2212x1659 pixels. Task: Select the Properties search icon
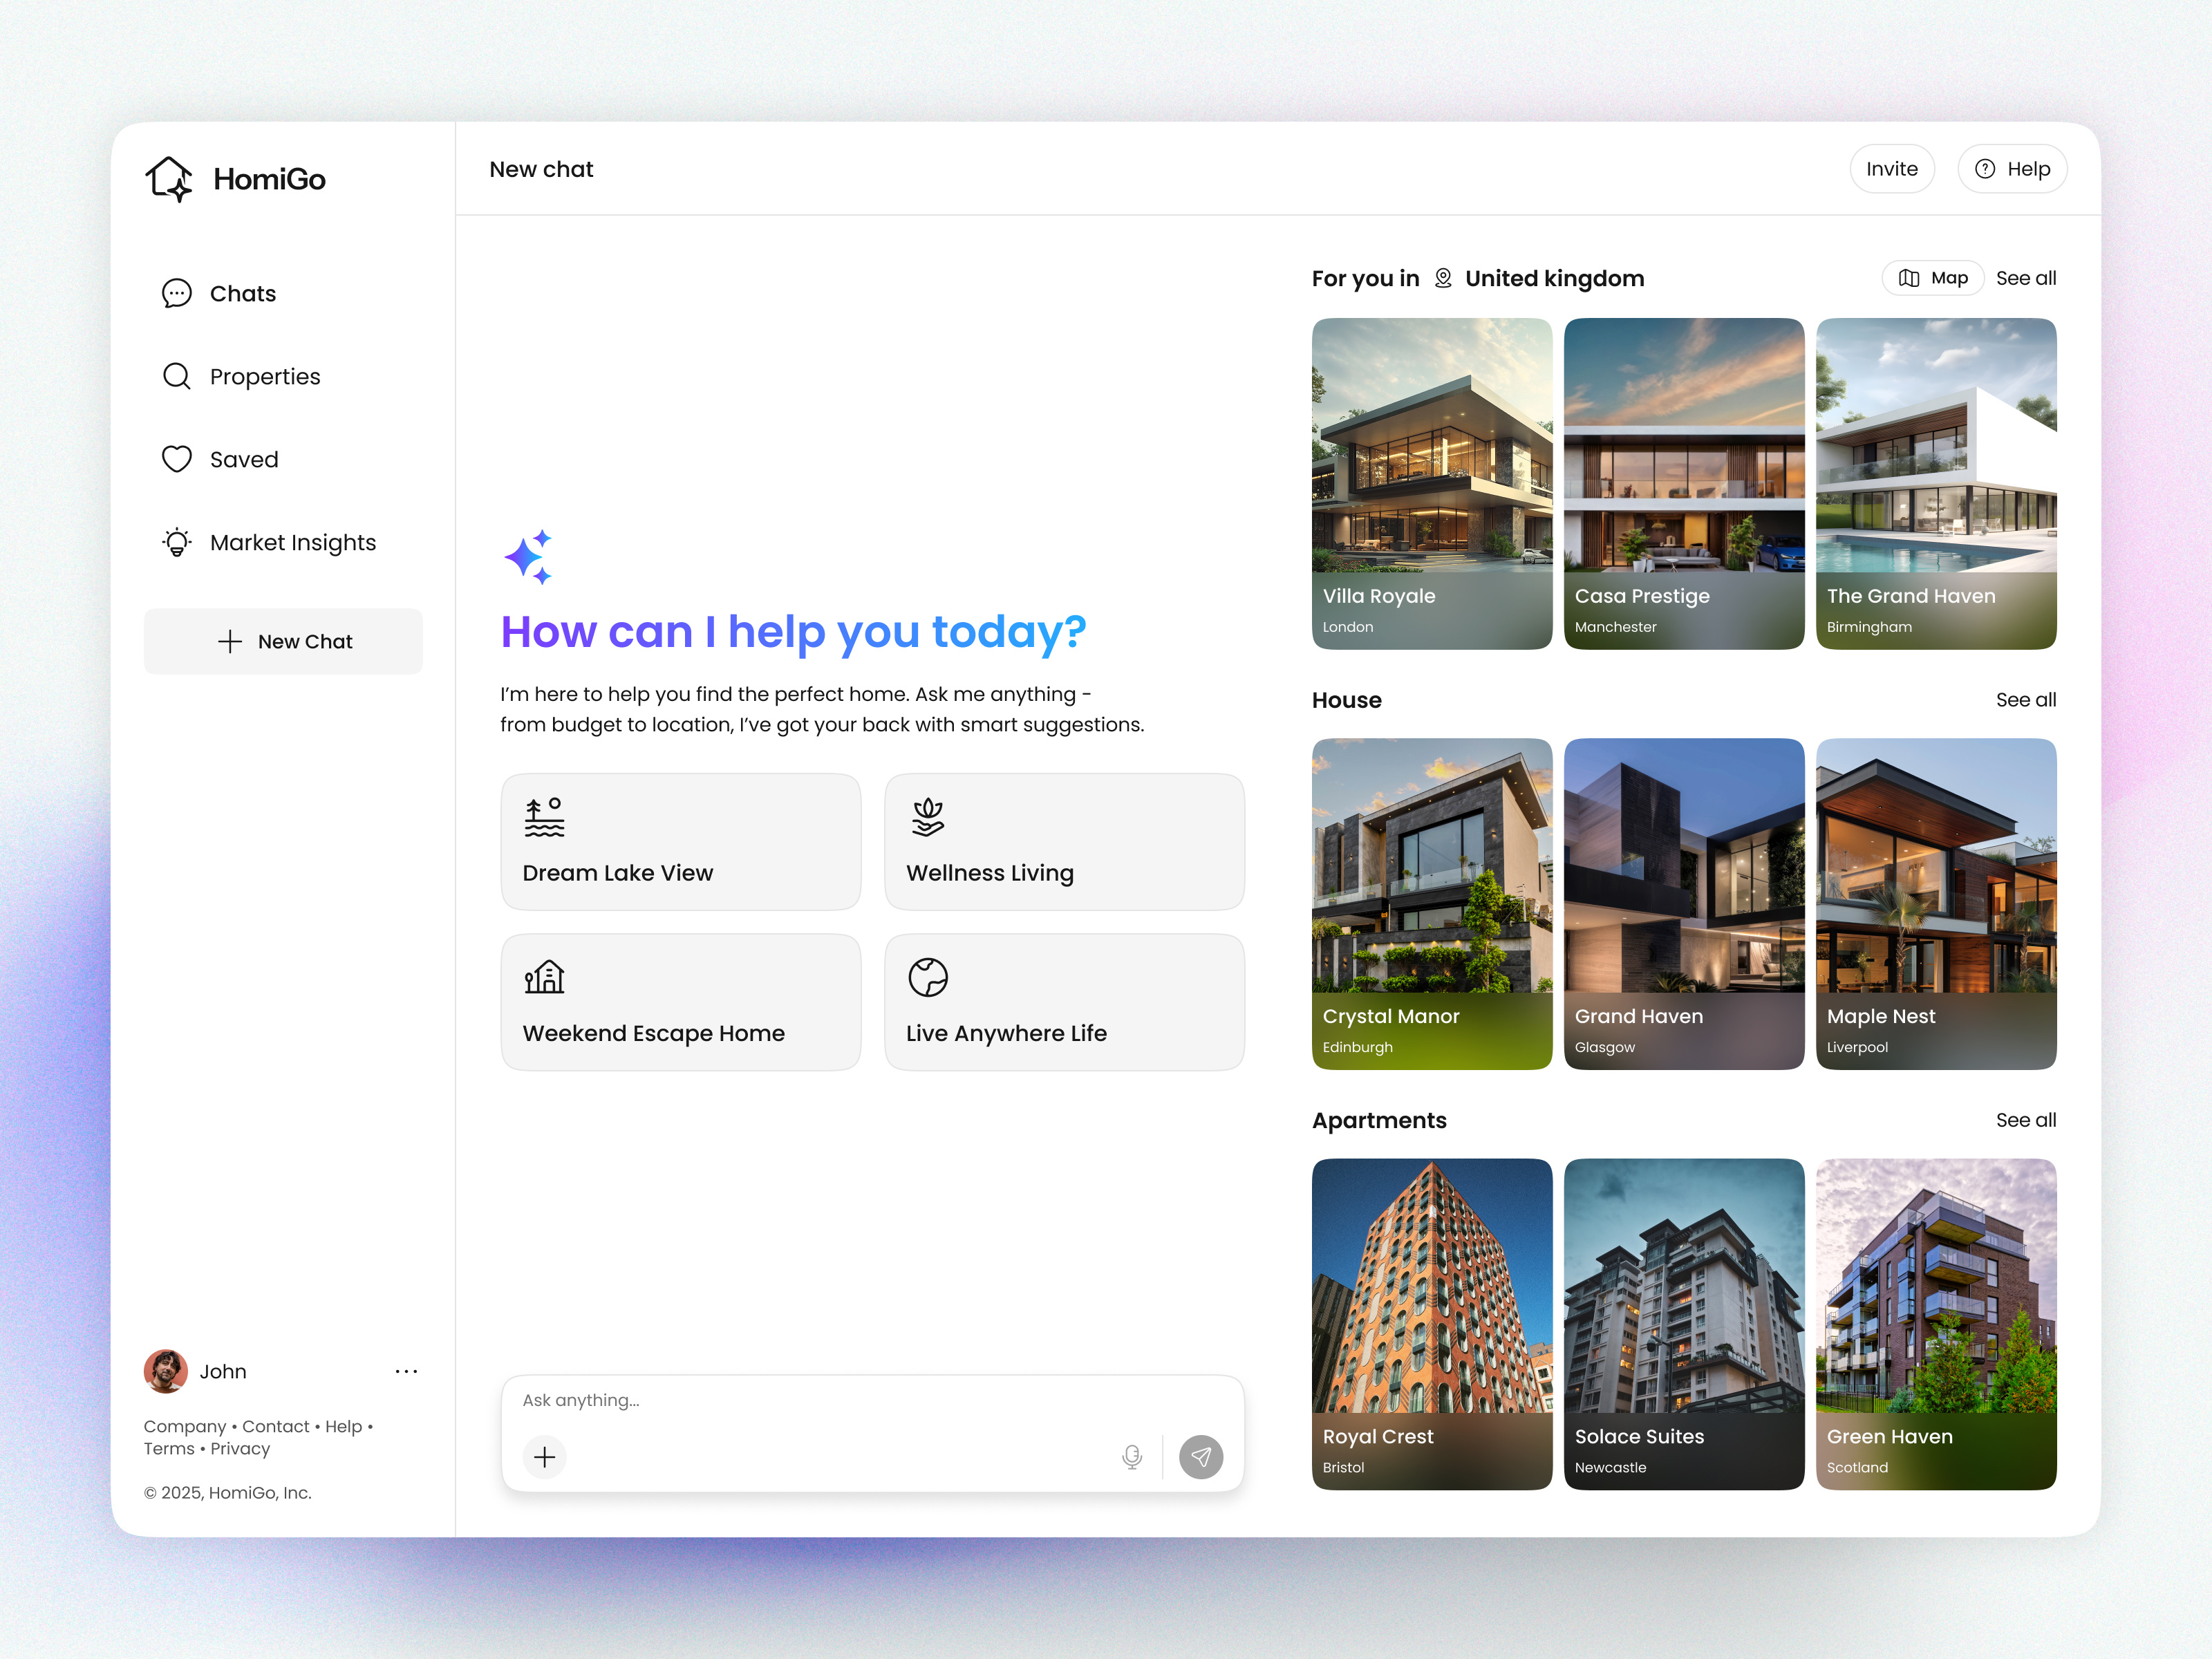[176, 376]
